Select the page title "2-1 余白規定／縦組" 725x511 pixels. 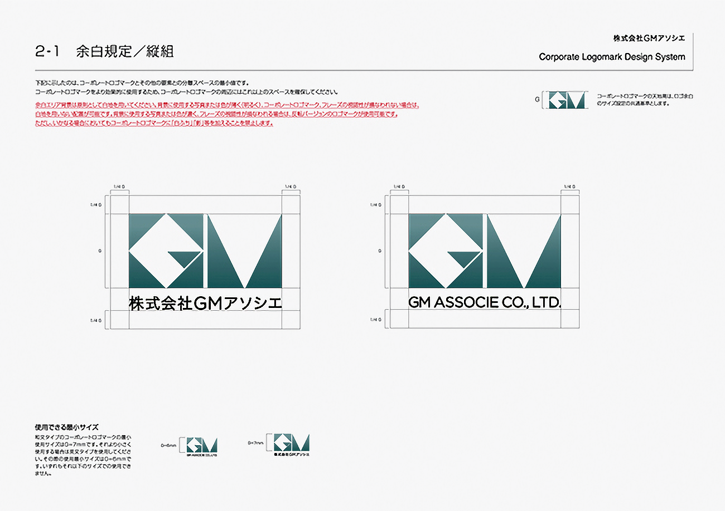coord(104,52)
